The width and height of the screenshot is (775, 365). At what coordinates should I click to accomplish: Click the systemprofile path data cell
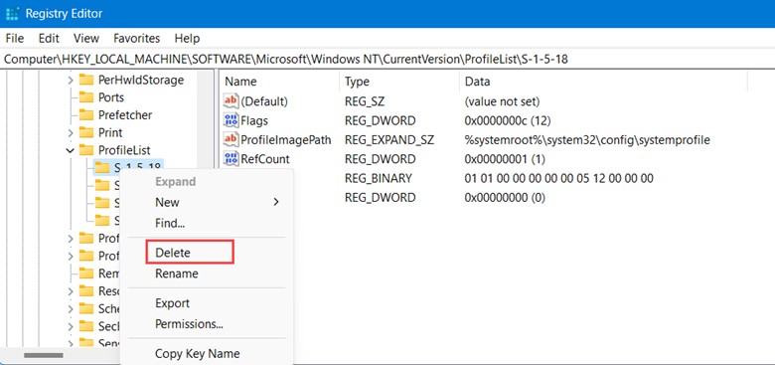pyautogui.click(x=587, y=140)
